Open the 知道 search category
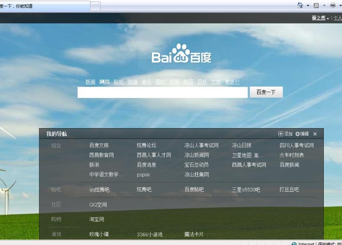Viewport: 342px width, 245px height. 132,82
